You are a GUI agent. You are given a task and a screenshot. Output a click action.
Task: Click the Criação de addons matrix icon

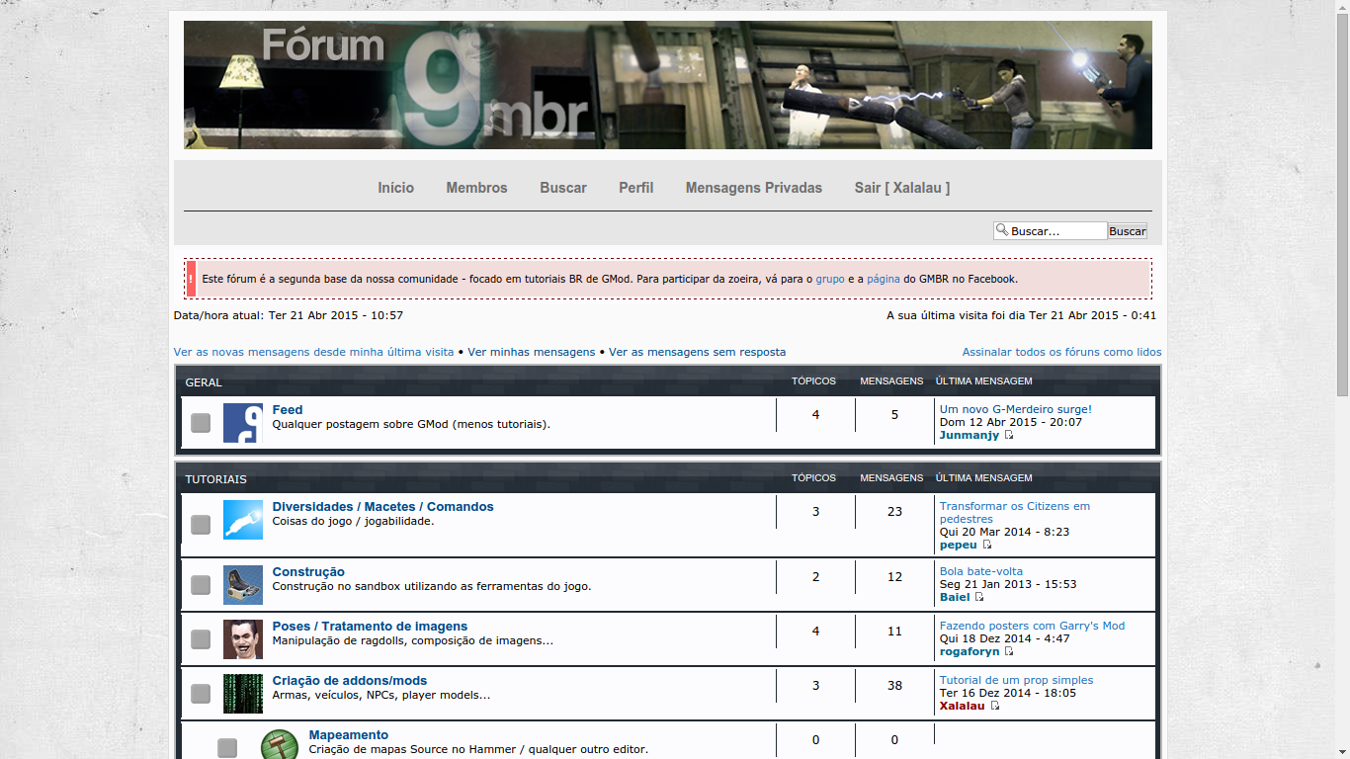click(242, 694)
